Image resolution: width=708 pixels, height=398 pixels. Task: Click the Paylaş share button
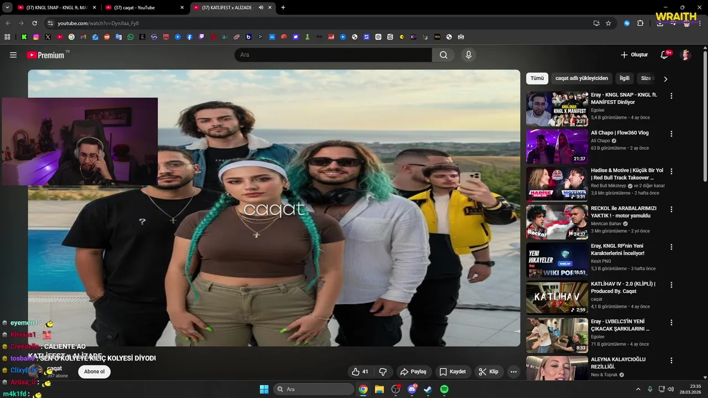[x=413, y=371]
